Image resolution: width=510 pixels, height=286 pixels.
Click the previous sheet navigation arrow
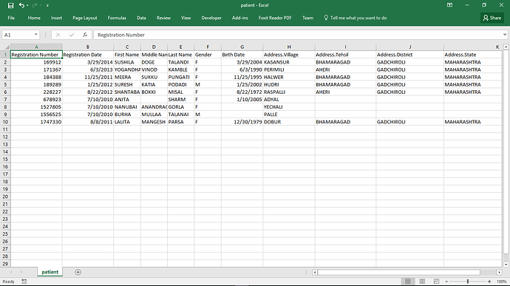point(11,272)
